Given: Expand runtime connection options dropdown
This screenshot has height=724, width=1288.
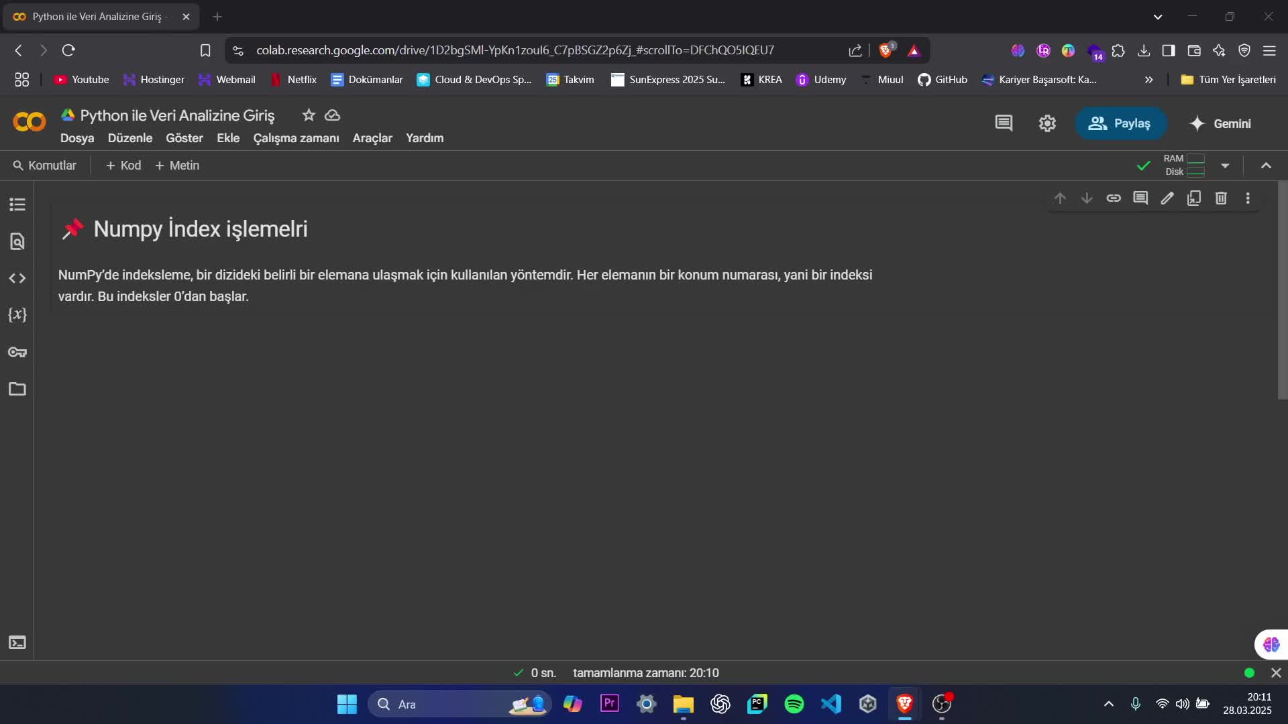Looking at the screenshot, I should click(x=1225, y=166).
